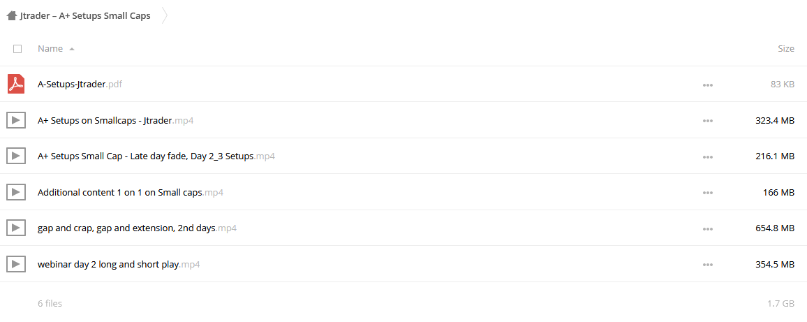Click video icon for gap and crap file
The height and width of the screenshot is (322, 807).
coord(16,228)
